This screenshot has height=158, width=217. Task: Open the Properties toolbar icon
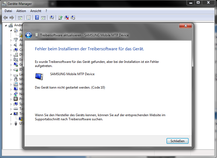click(28, 17)
